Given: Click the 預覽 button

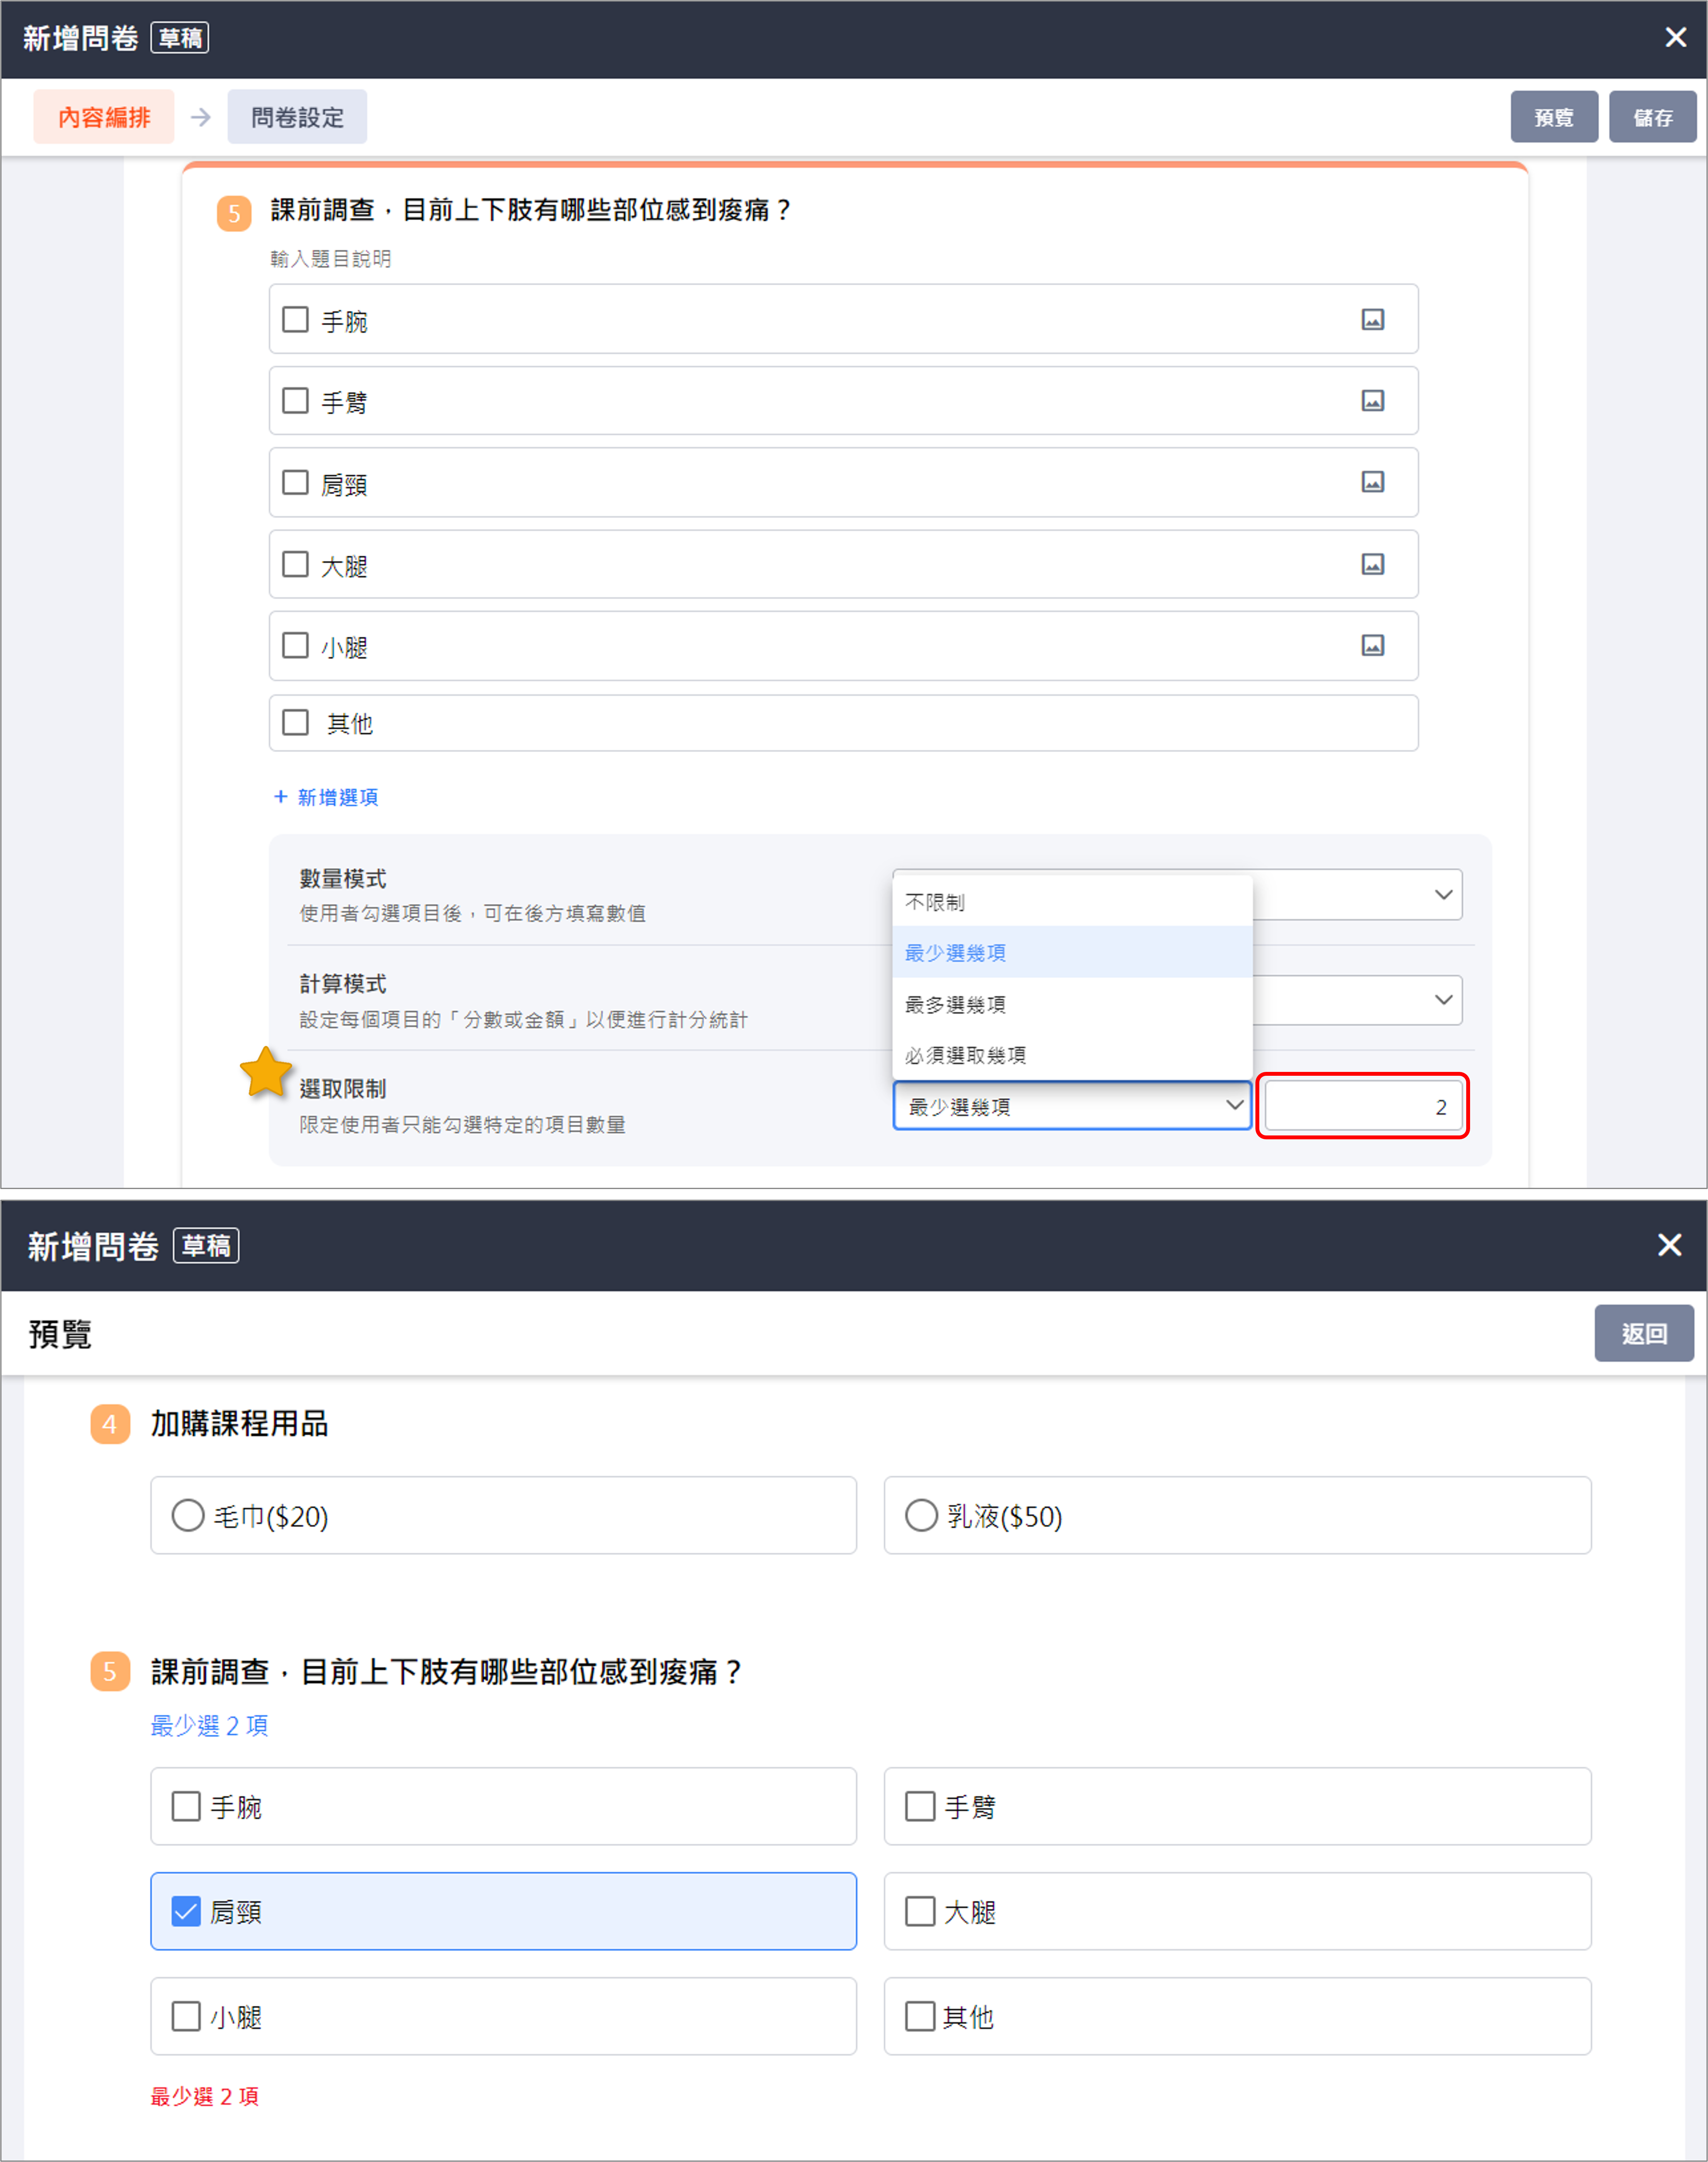Looking at the screenshot, I should (1554, 117).
